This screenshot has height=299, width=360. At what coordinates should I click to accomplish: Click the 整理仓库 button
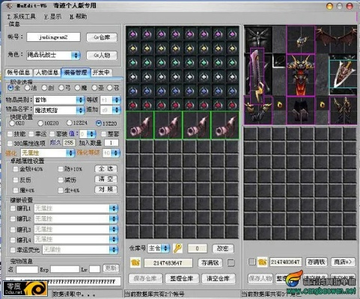pyautogui.click(x=182, y=278)
